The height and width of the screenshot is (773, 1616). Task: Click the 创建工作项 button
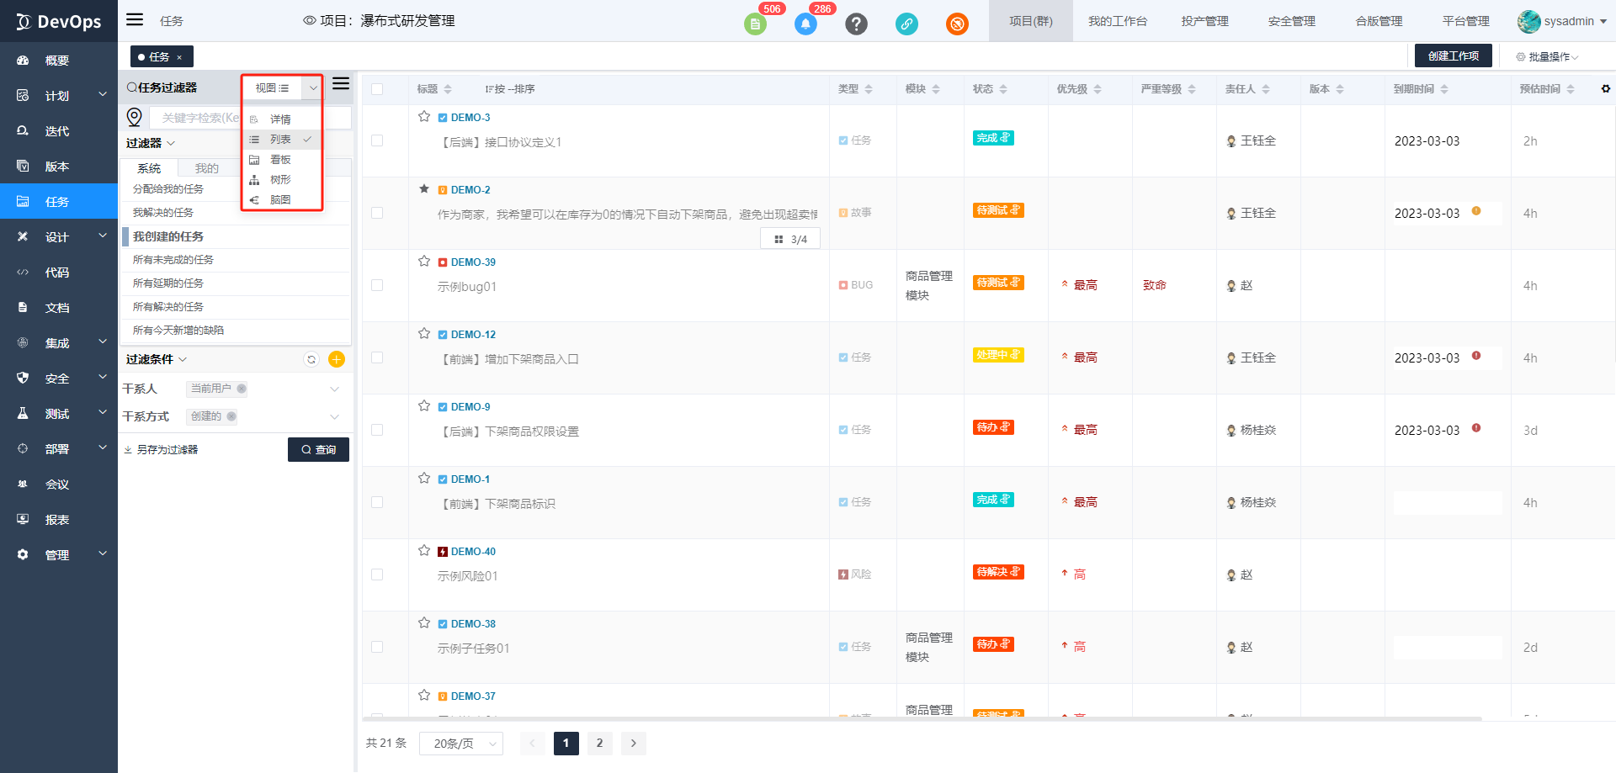coord(1453,56)
